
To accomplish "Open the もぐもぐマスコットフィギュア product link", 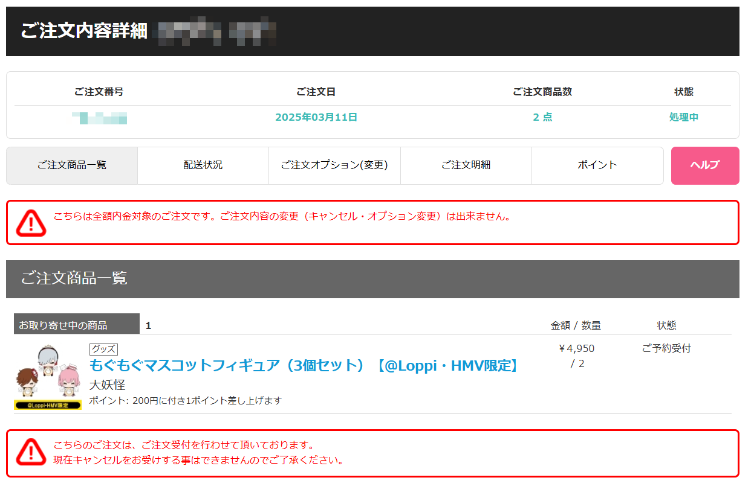I will click(305, 365).
